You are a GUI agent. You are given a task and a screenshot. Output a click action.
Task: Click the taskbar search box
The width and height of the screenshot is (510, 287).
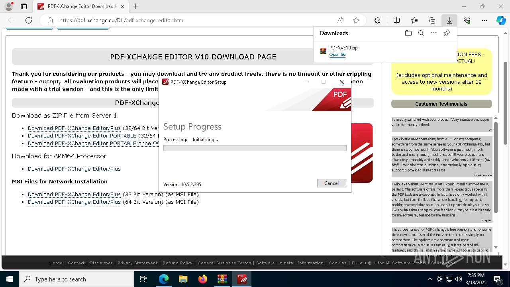76,279
